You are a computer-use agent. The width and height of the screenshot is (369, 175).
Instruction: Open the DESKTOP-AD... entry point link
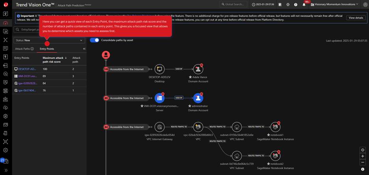(x=27, y=69)
